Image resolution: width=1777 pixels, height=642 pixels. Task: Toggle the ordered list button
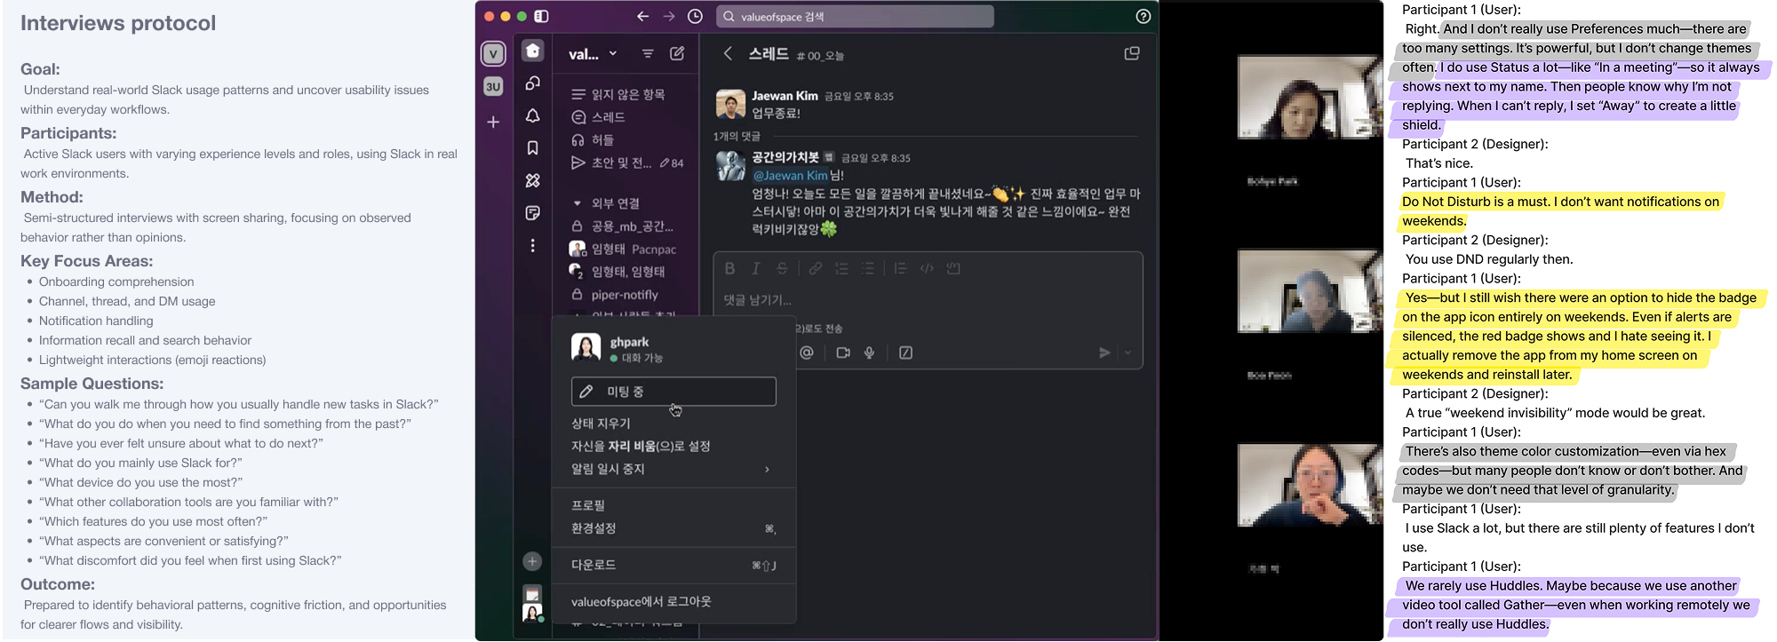[841, 268]
